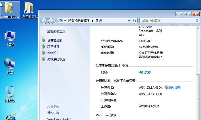Click 更改设置 to change computer name
This screenshot has width=201, height=120.
tap(174, 88)
